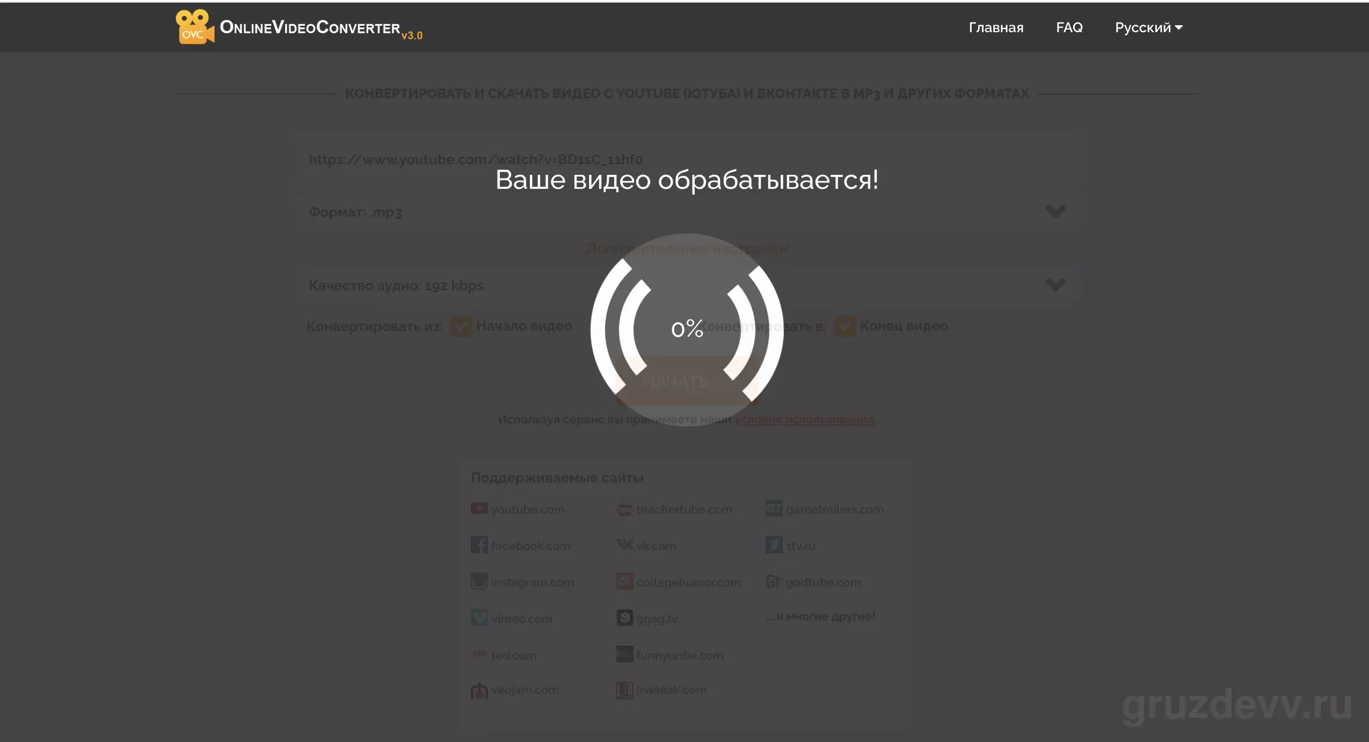The height and width of the screenshot is (742, 1369).
Task: Click the '…и многие другие!' text
Action: pyautogui.click(x=820, y=616)
